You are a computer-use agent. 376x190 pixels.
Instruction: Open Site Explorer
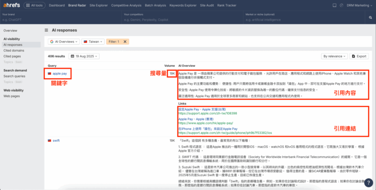[99, 5]
